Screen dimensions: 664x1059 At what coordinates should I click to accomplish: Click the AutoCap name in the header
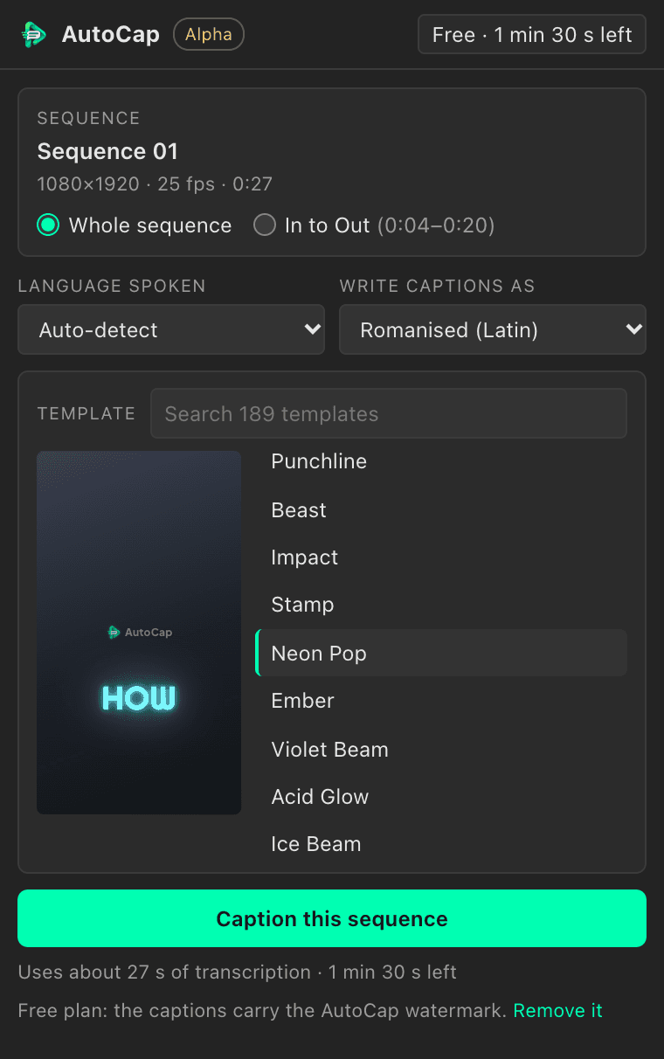click(111, 35)
